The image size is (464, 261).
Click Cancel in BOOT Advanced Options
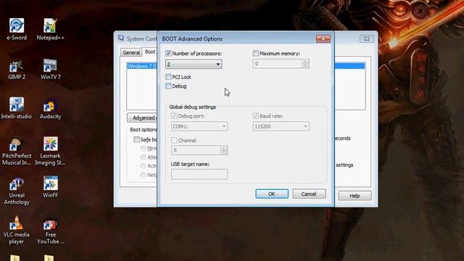309,194
